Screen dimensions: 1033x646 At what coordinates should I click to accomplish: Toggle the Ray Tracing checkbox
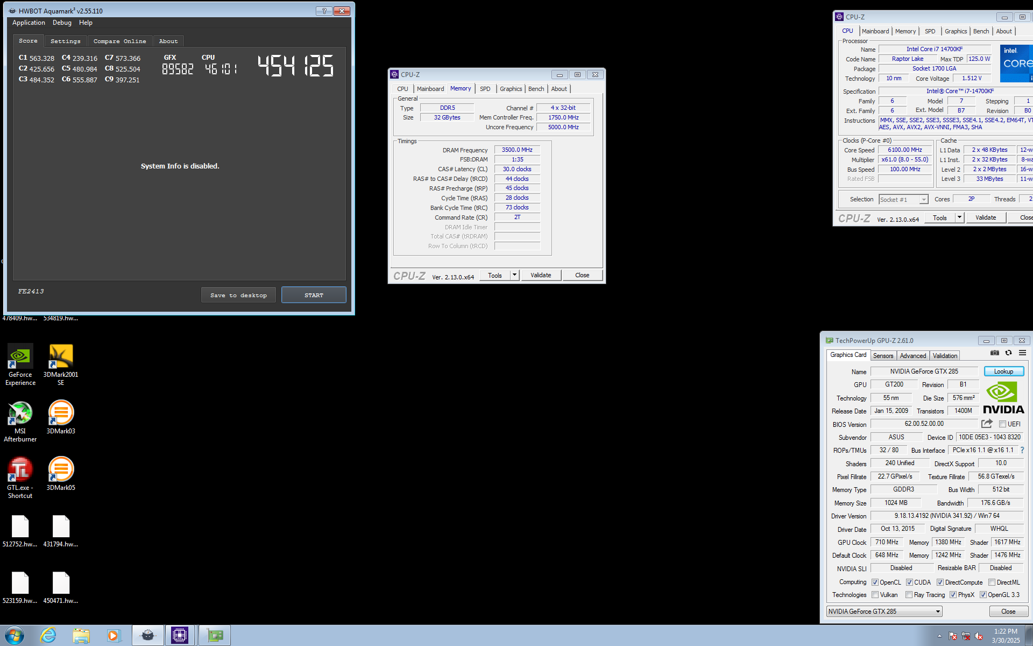(909, 595)
